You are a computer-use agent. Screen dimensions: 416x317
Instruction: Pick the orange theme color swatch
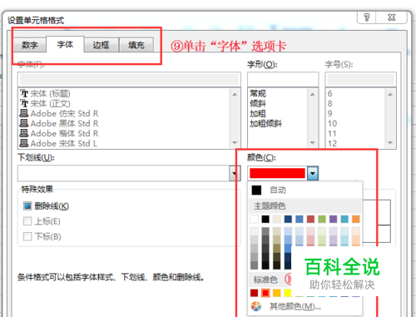(x=356, y=219)
